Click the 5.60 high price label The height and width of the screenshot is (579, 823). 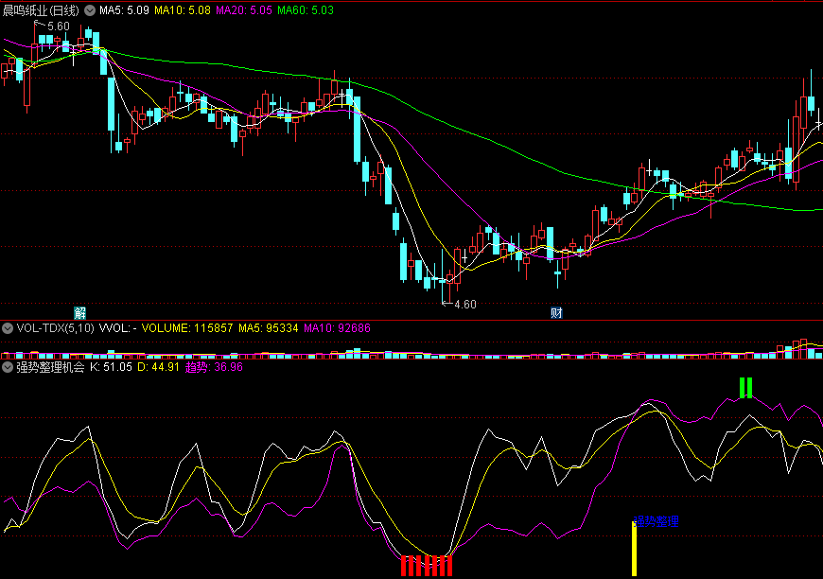click(58, 26)
